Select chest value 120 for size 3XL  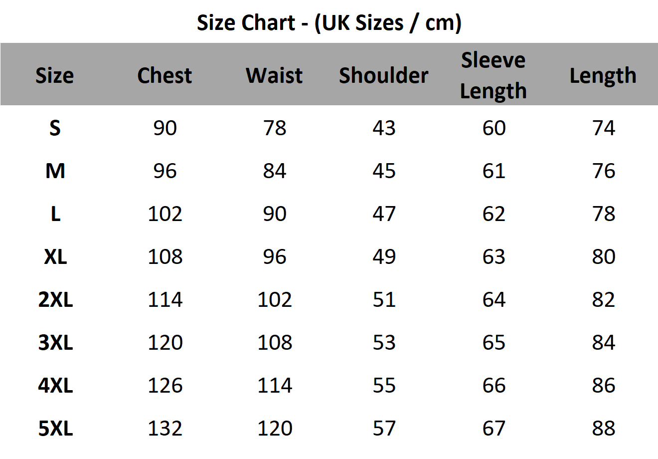point(165,343)
